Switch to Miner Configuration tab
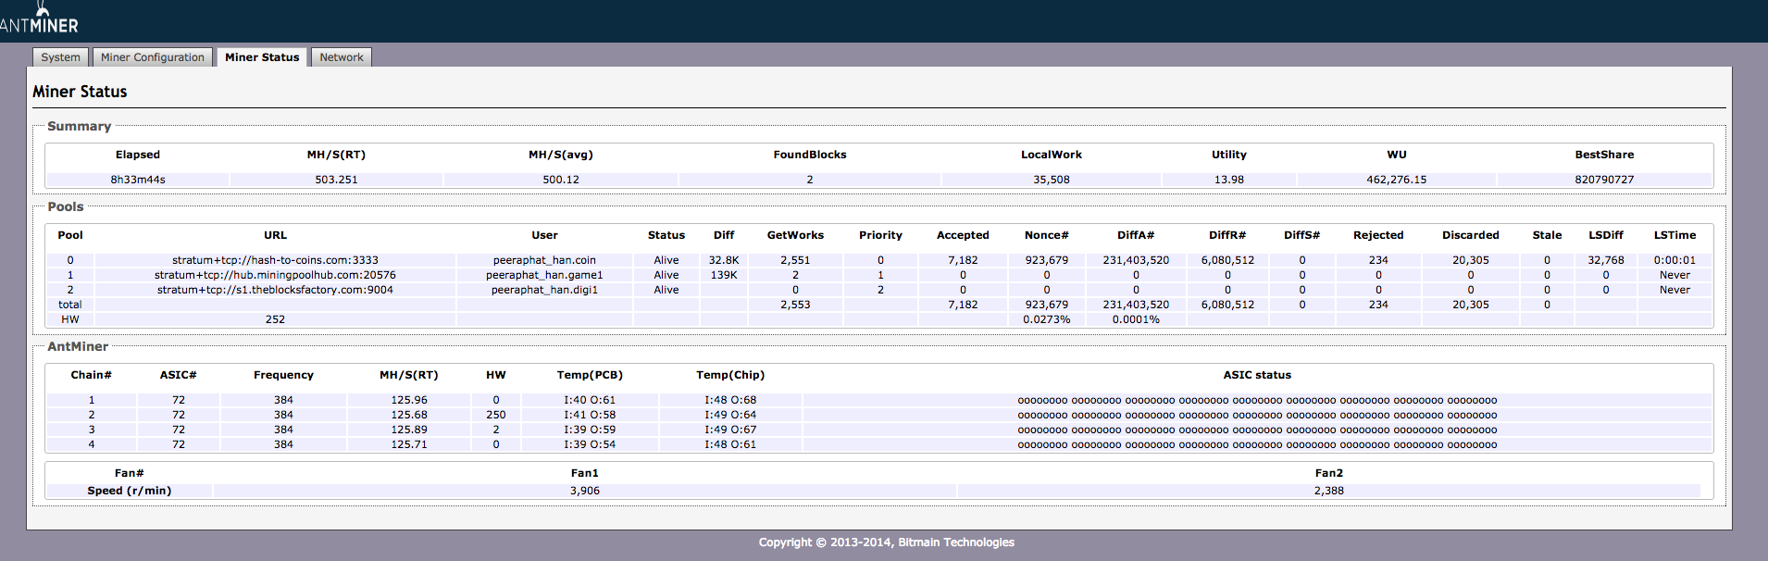The width and height of the screenshot is (1768, 561). 153,57
